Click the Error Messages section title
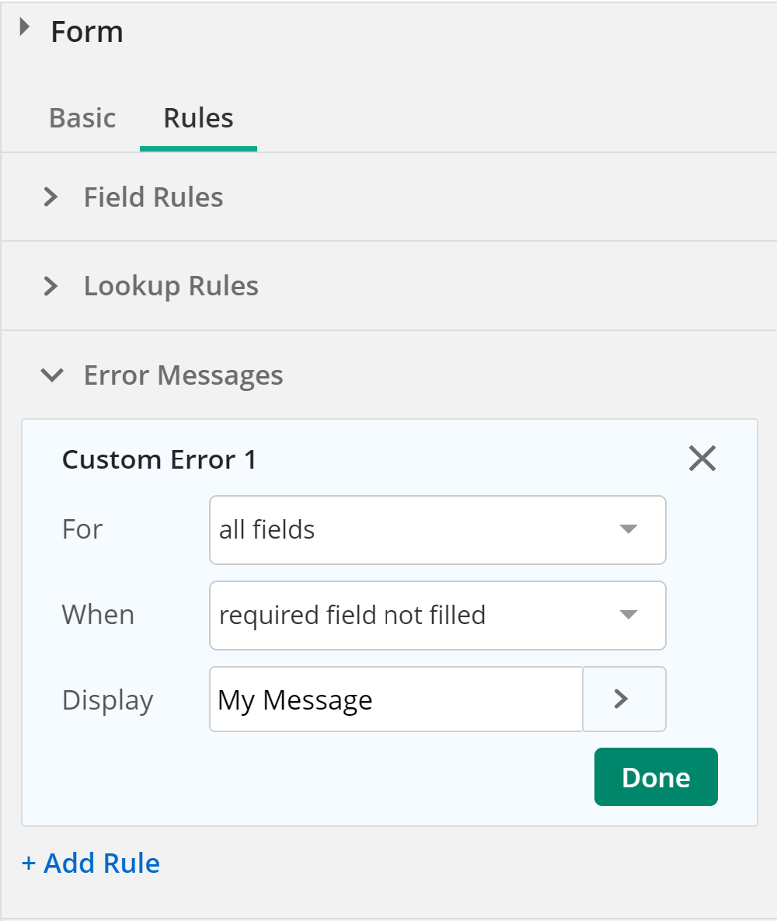This screenshot has height=921, width=777. click(x=183, y=375)
